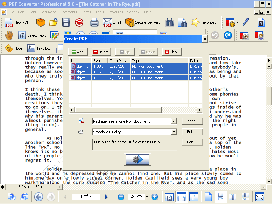The width and height of the screenshot is (272, 204).
Task: Select the Hand tool icon
Action: [x=9, y=35]
